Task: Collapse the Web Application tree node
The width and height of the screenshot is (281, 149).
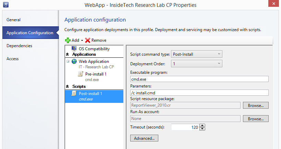Action: (x=68, y=61)
